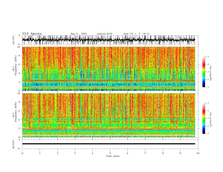Click the "VLF Spectra" plot title
This screenshot has height=172, width=223.
coord(32,34)
